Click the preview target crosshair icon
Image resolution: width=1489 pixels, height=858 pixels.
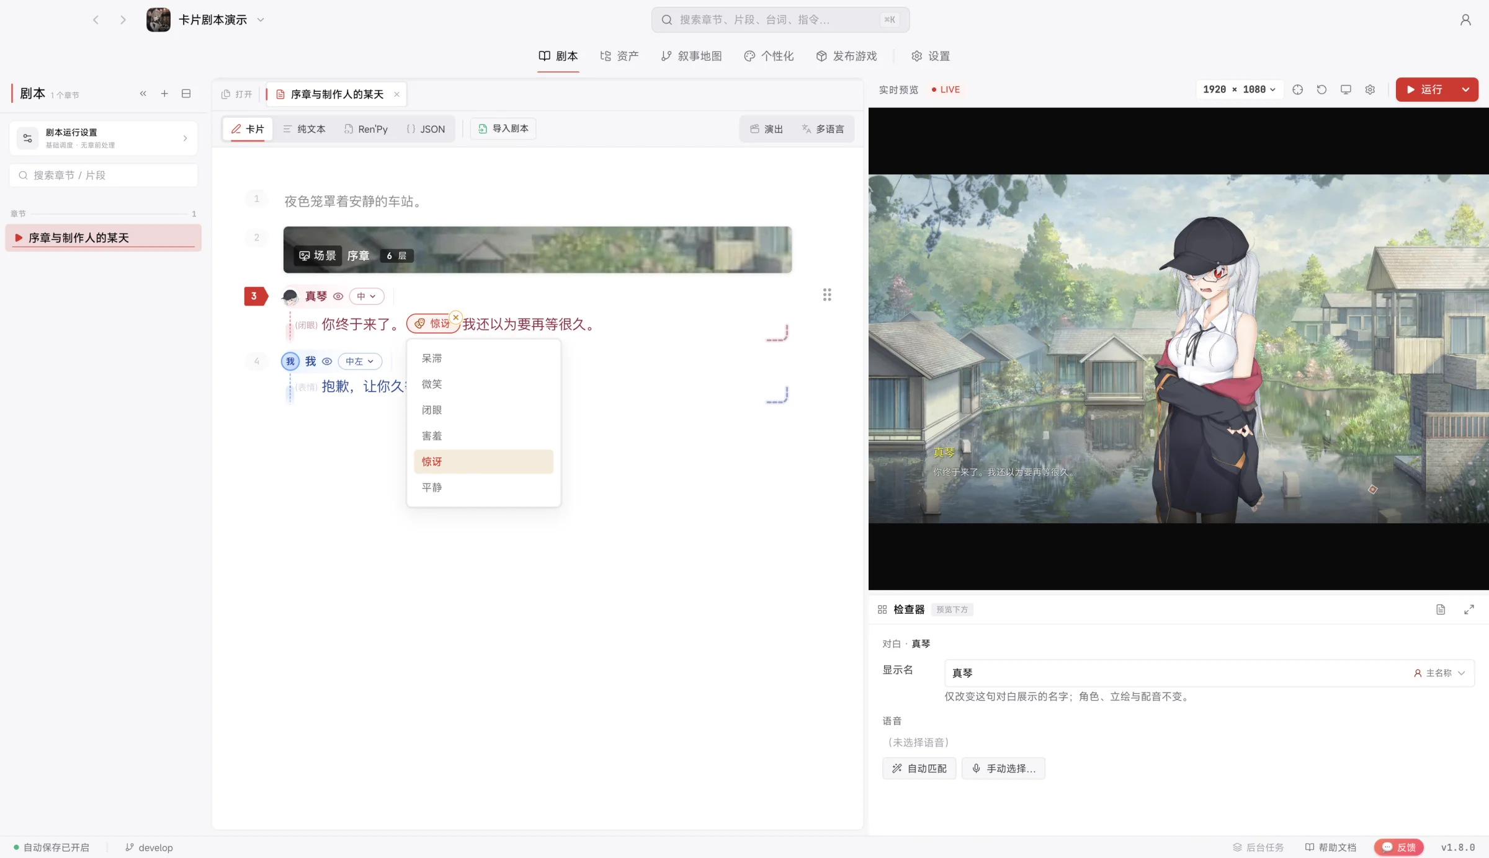[1297, 89]
